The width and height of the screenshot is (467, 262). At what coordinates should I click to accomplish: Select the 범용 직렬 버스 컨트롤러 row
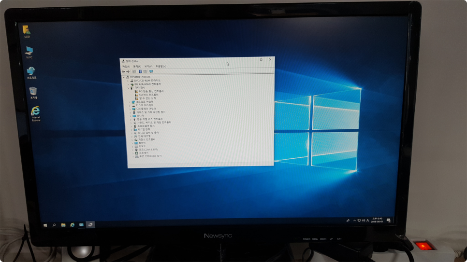pos(148,119)
